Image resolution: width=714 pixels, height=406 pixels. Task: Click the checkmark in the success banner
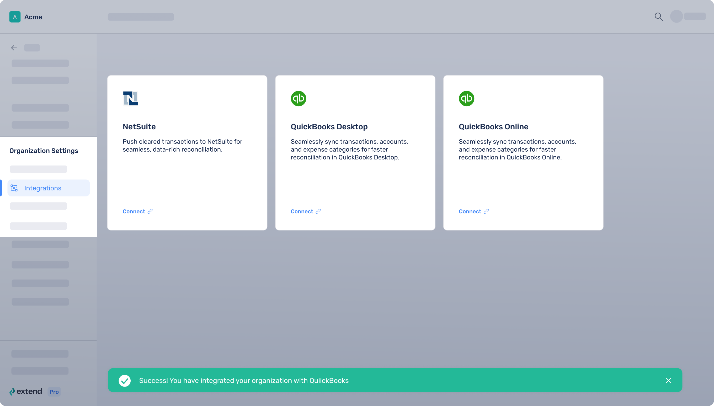[x=125, y=380]
